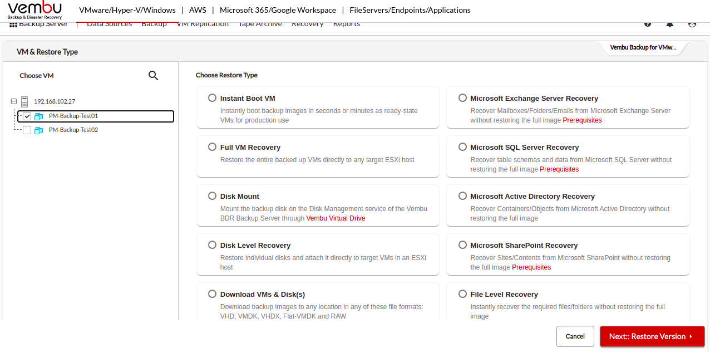Click the VM & Restore Type heading
This screenshot has height=352, width=710.
click(x=47, y=52)
